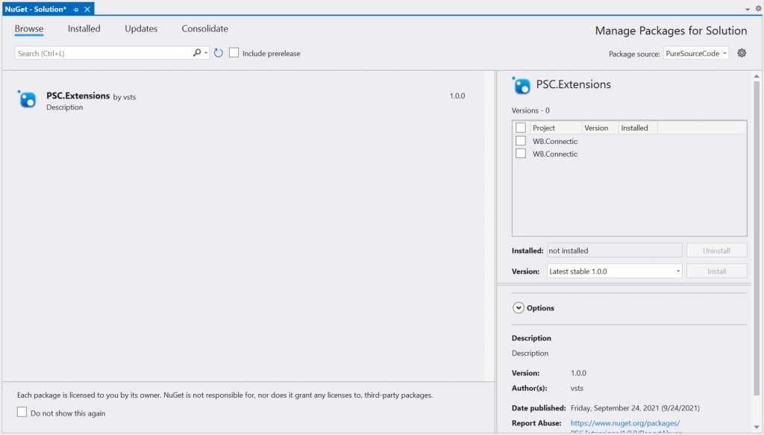Select all projects with the header checkbox
The image size is (764, 435).
520,127
